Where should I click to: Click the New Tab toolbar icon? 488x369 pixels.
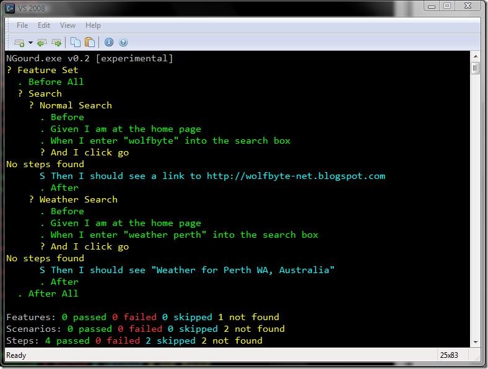click(x=19, y=43)
